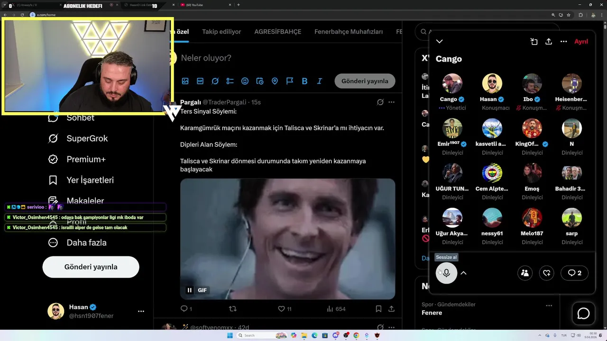
Task: Open the Windows Start menu
Action: coord(230,335)
